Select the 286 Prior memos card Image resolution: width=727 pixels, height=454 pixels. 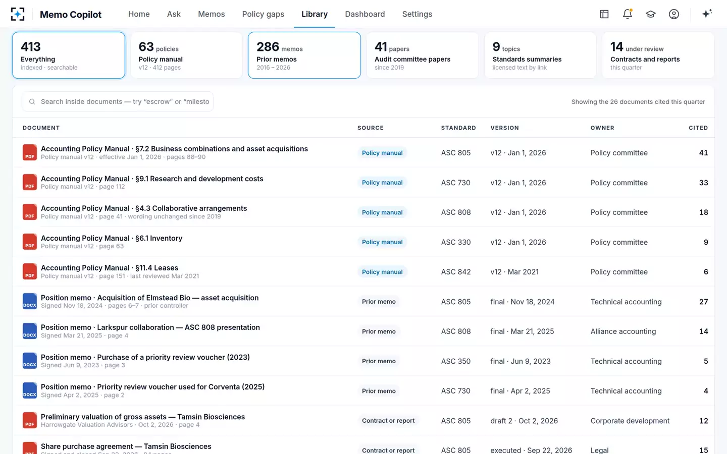[x=304, y=55]
